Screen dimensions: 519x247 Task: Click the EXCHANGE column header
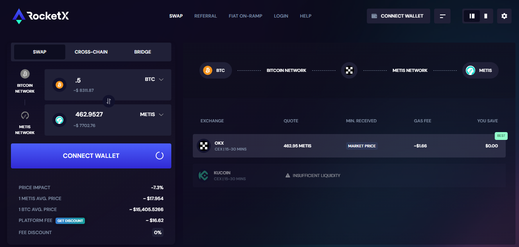click(x=212, y=121)
